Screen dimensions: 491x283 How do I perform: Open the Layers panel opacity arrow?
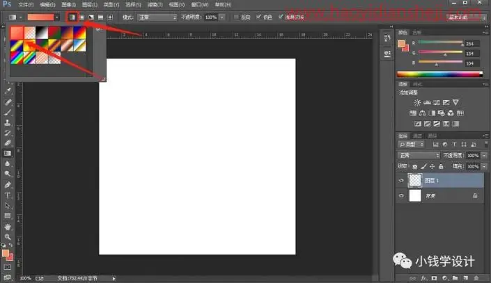point(485,156)
